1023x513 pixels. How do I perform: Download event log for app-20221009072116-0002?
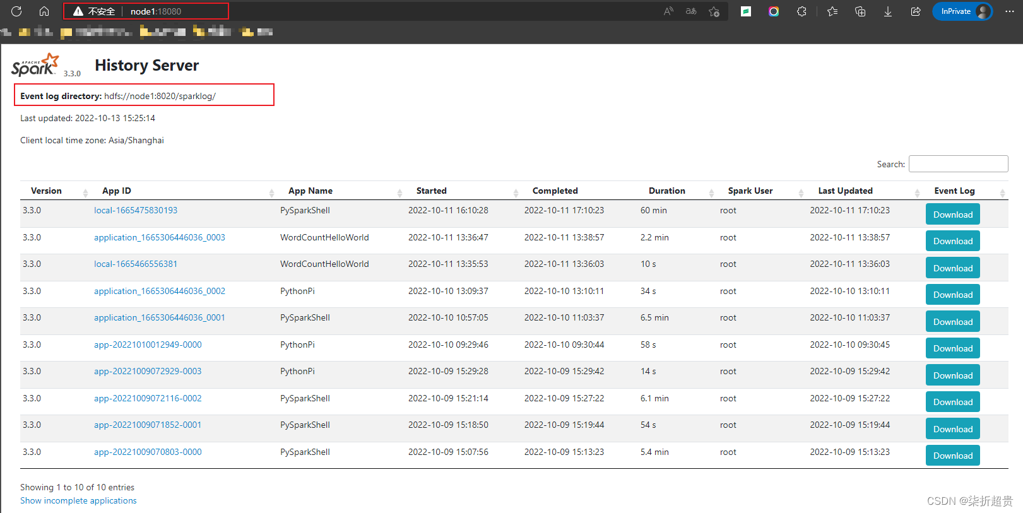click(953, 401)
